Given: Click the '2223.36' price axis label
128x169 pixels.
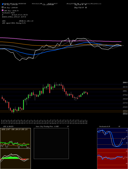Looking at the screenshot, I should (125, 87).
